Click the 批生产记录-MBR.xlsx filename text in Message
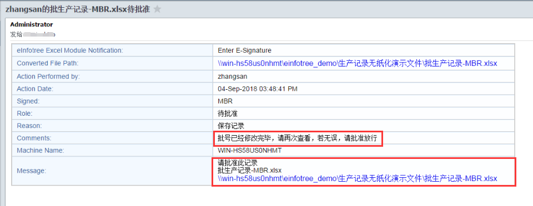The height and width of the screenshot is (206, 533). point(249,171)
